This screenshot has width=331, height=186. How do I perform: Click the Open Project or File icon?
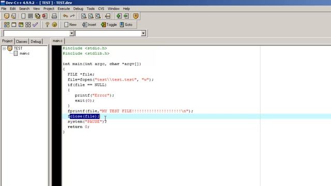[14, 16]
